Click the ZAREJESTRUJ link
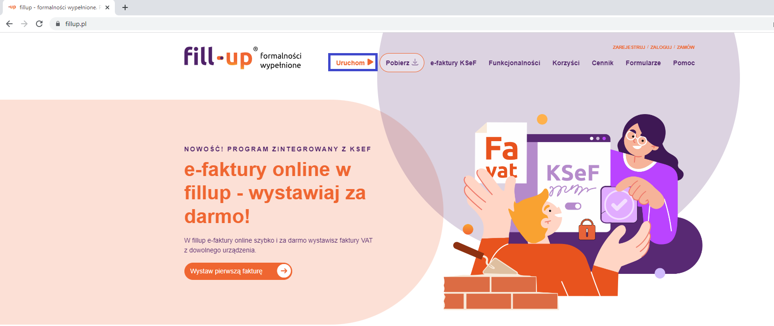 click(x=629, y=48)
